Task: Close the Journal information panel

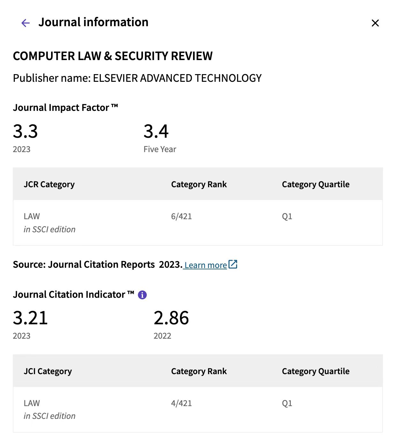Action: coord(375,23)
